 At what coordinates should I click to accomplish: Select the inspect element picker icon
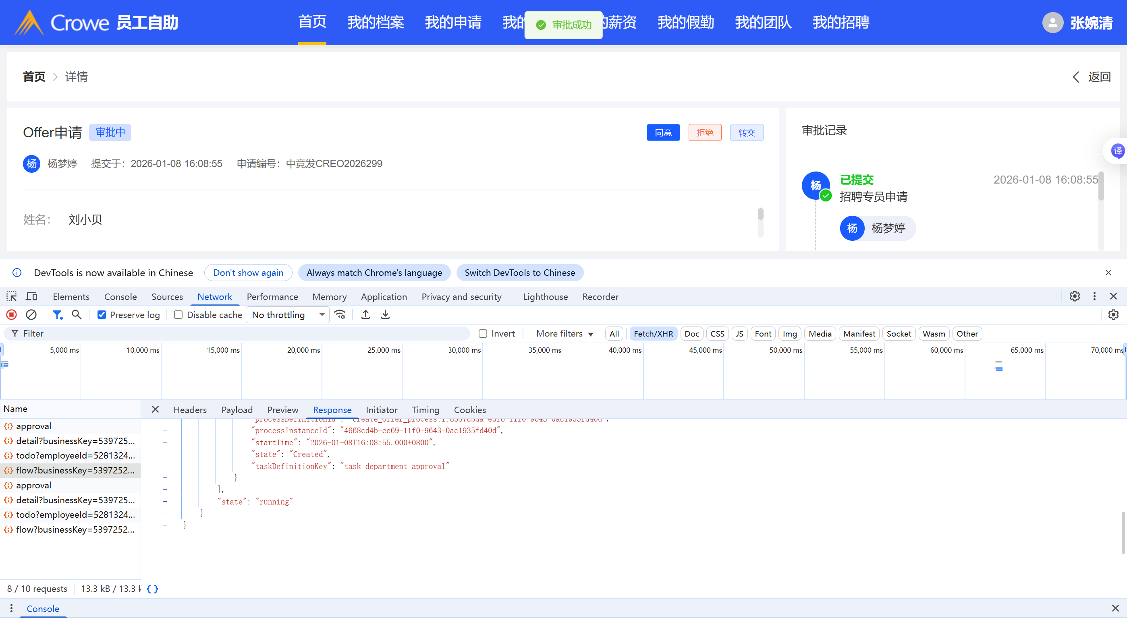click(12, 296)
